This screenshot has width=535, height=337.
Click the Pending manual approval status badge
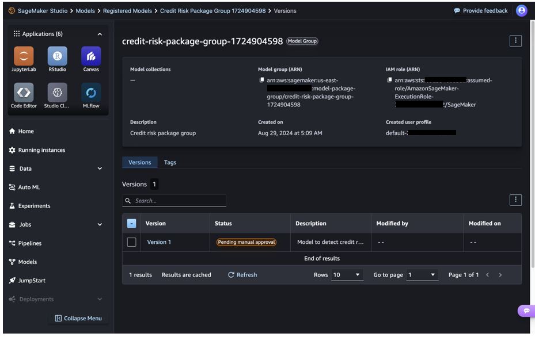coord(246,242)
